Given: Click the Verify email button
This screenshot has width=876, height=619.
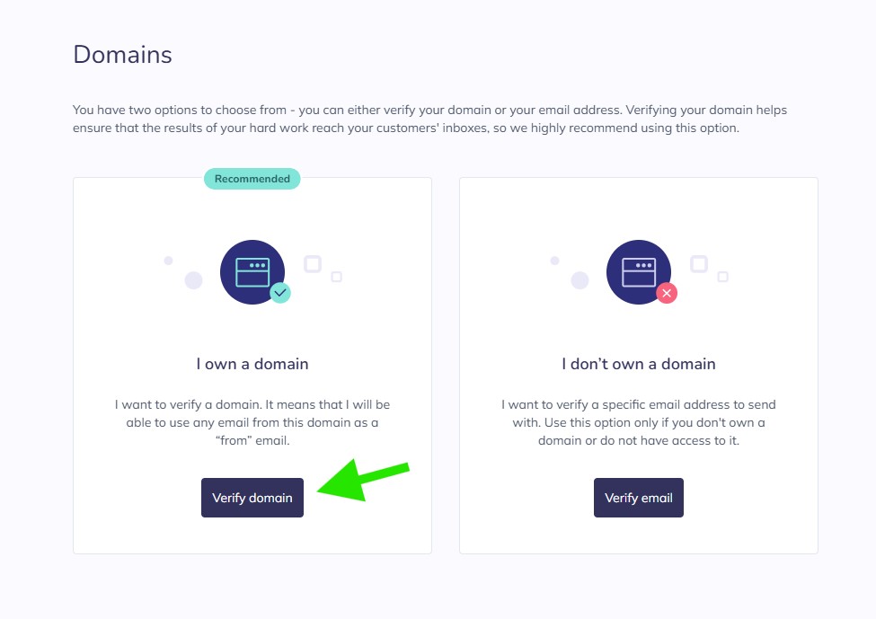Looking at the screenshot, I should 639,498.
